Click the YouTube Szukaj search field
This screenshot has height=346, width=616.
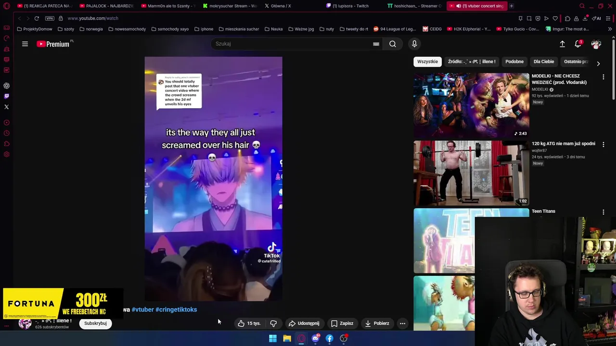pyautogui.click(x=291, y=44)
